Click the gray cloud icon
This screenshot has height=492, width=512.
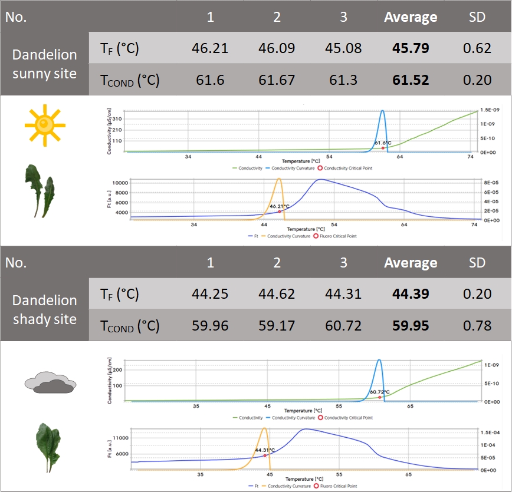[49, 383]
